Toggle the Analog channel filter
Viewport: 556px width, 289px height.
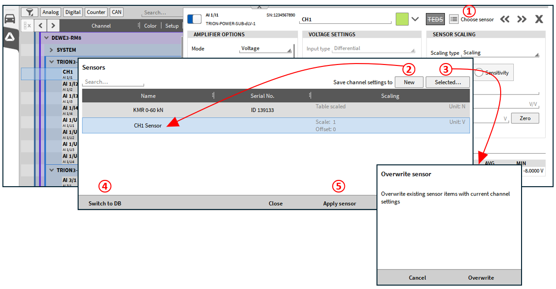(x=50, y=12)
